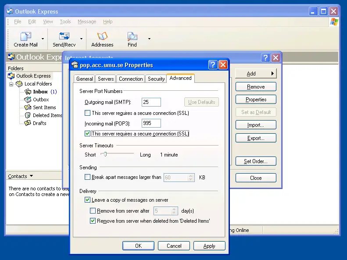Click the Find toolbar icon

point(132,36)
